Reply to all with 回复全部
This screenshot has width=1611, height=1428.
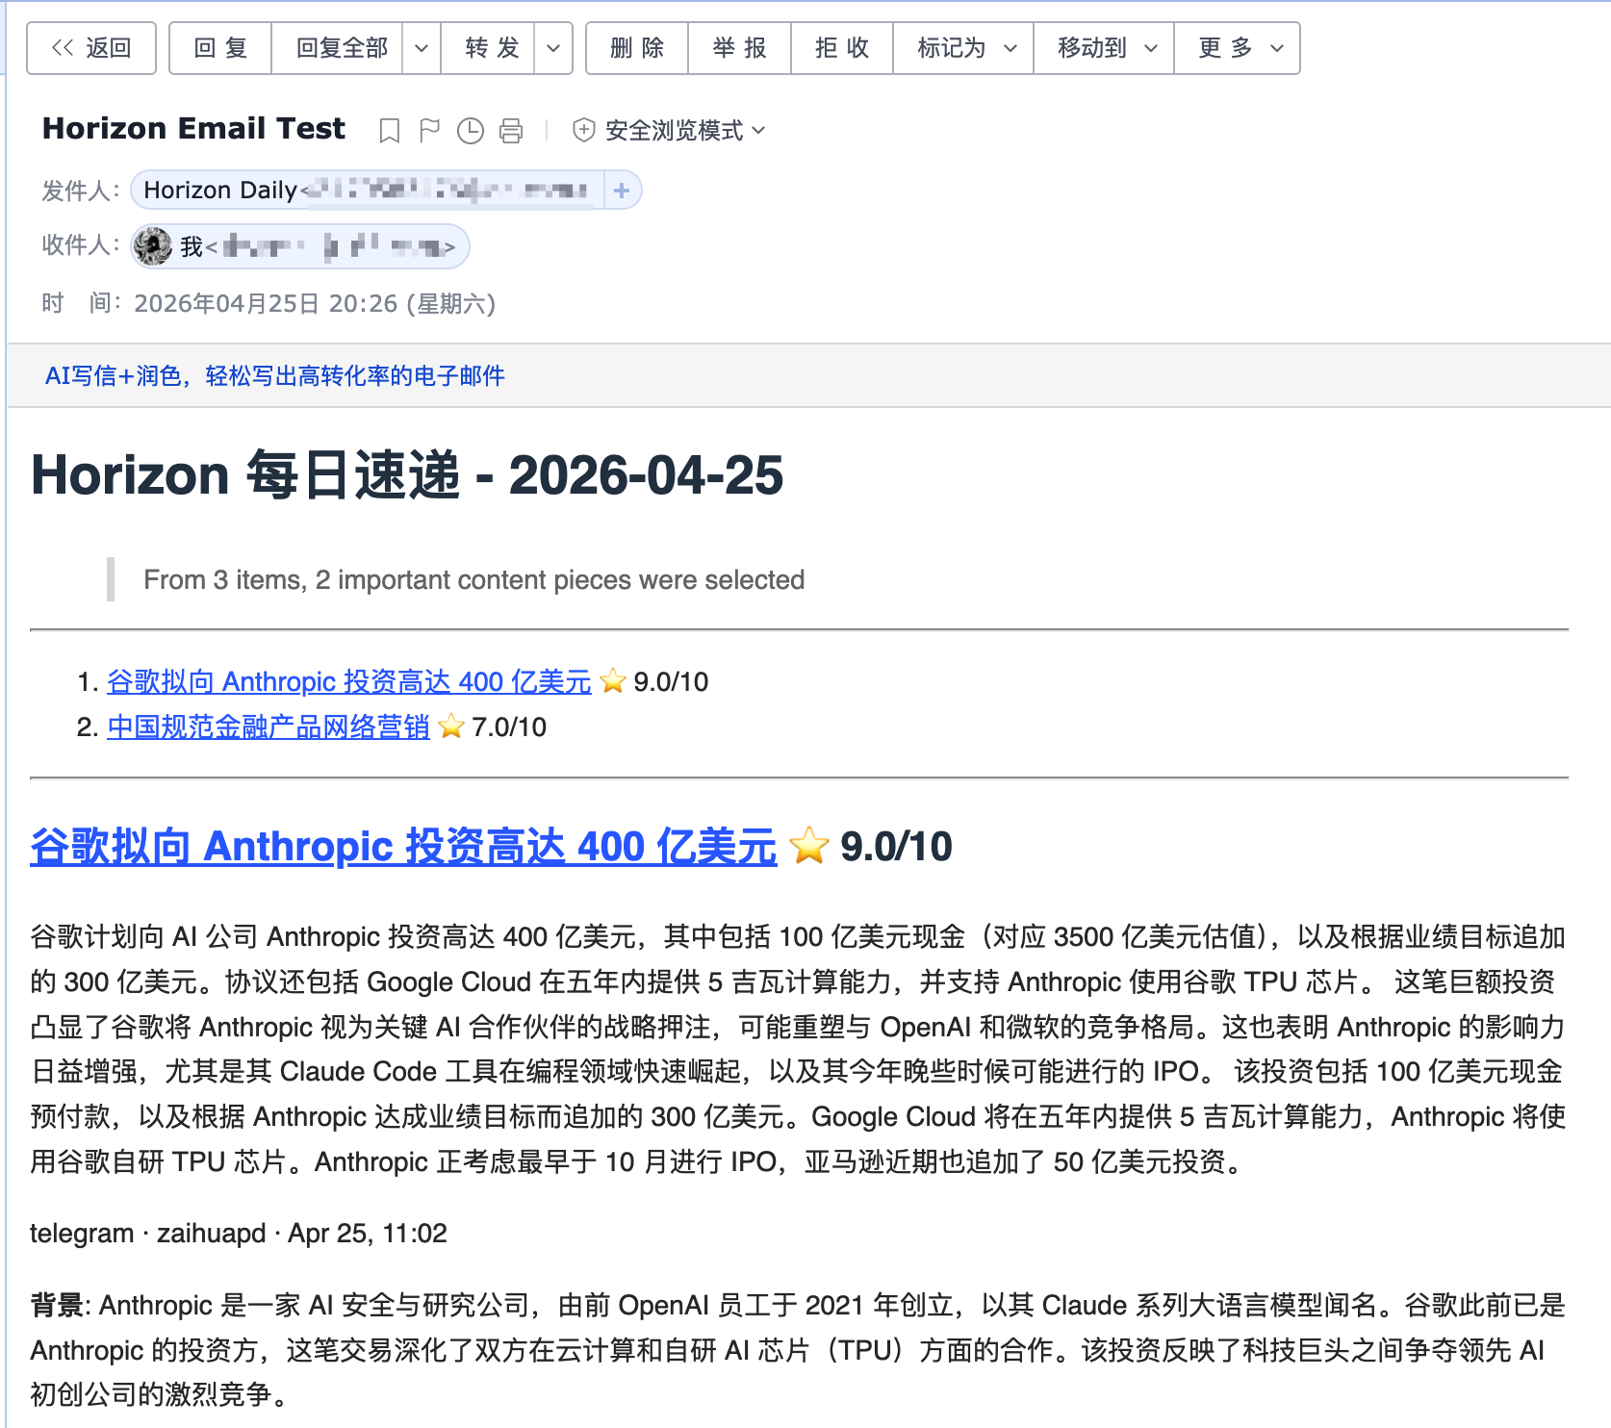click(337, 48)
